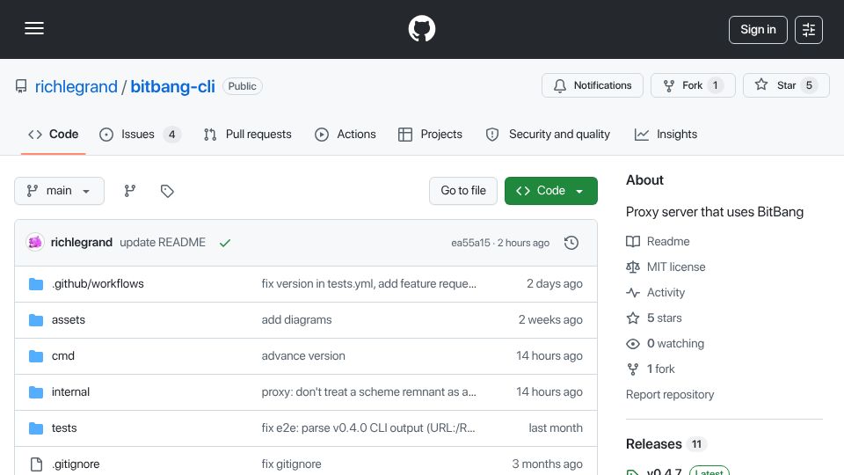Screen dimensions: 844x475
Task: Open the richlegrand avatar in commit row
Action: 35,243
